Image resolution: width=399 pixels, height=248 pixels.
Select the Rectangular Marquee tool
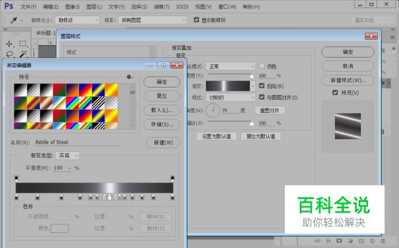pyautogui.click(x=23, y=44)
